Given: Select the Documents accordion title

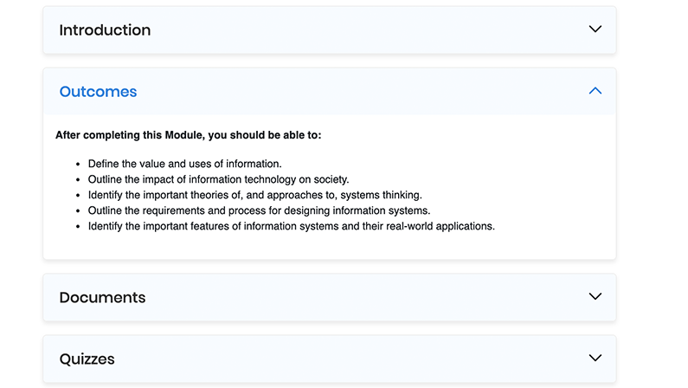Looking at the screenshot, I should pos(102,297).
